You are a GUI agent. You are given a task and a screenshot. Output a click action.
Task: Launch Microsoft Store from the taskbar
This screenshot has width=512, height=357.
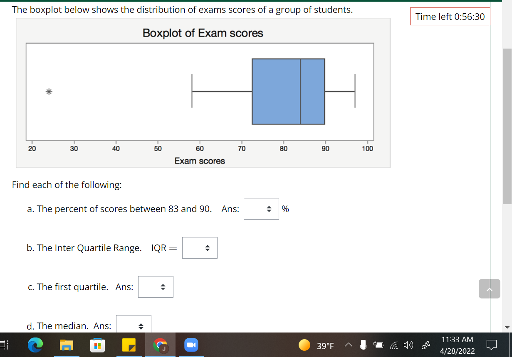pyautogui.click(x=97, y=345)
